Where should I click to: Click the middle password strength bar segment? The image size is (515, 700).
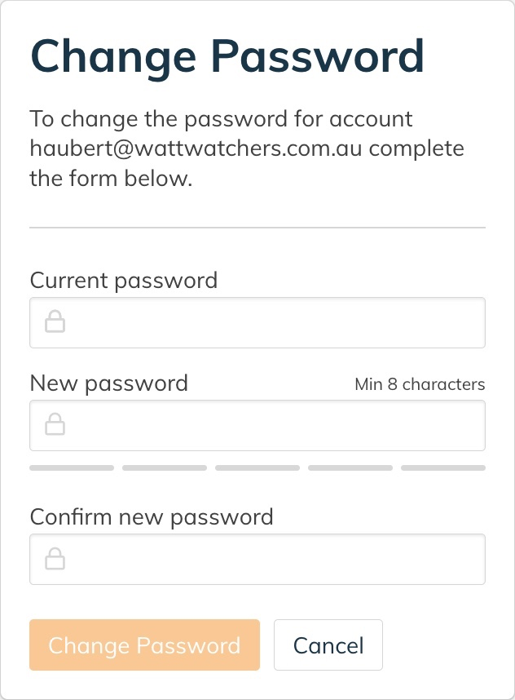[x=257, y=467]
